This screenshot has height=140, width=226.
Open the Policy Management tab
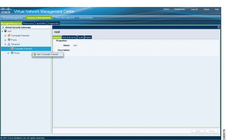[x=65, y=18]
